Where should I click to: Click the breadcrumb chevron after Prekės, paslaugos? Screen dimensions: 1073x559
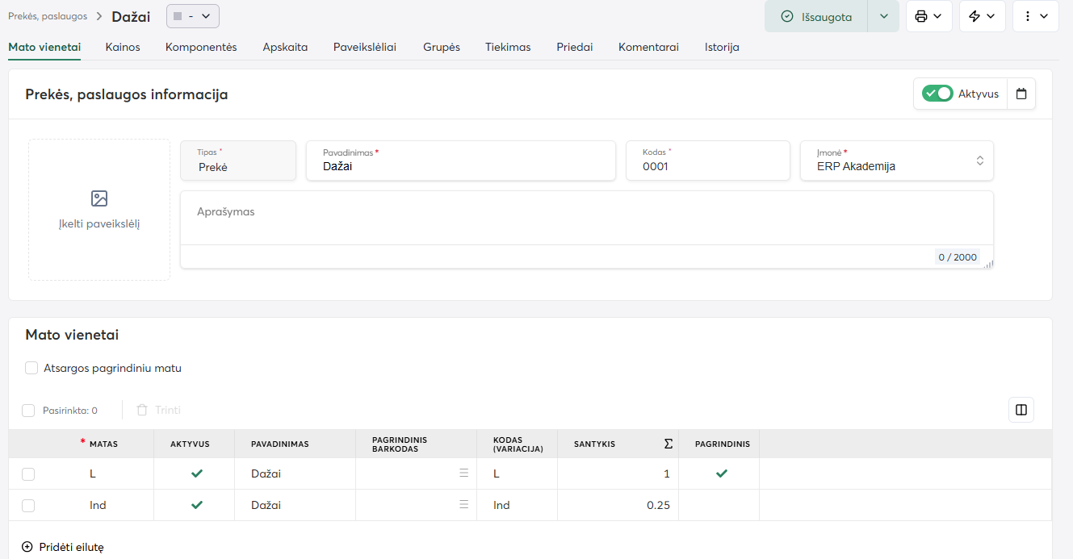pos(99,16)
